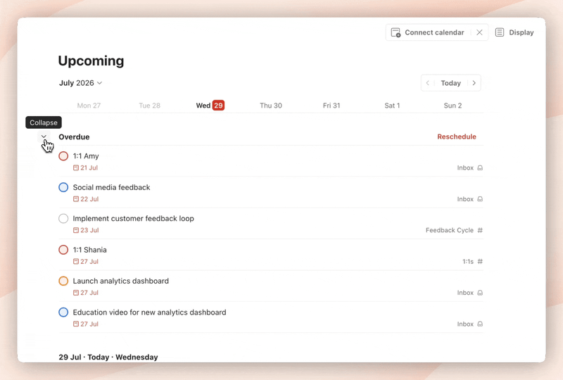Click the Overdue section heading
The width and height of the screenshot is (563, 380).
click(x=74, y=137)
